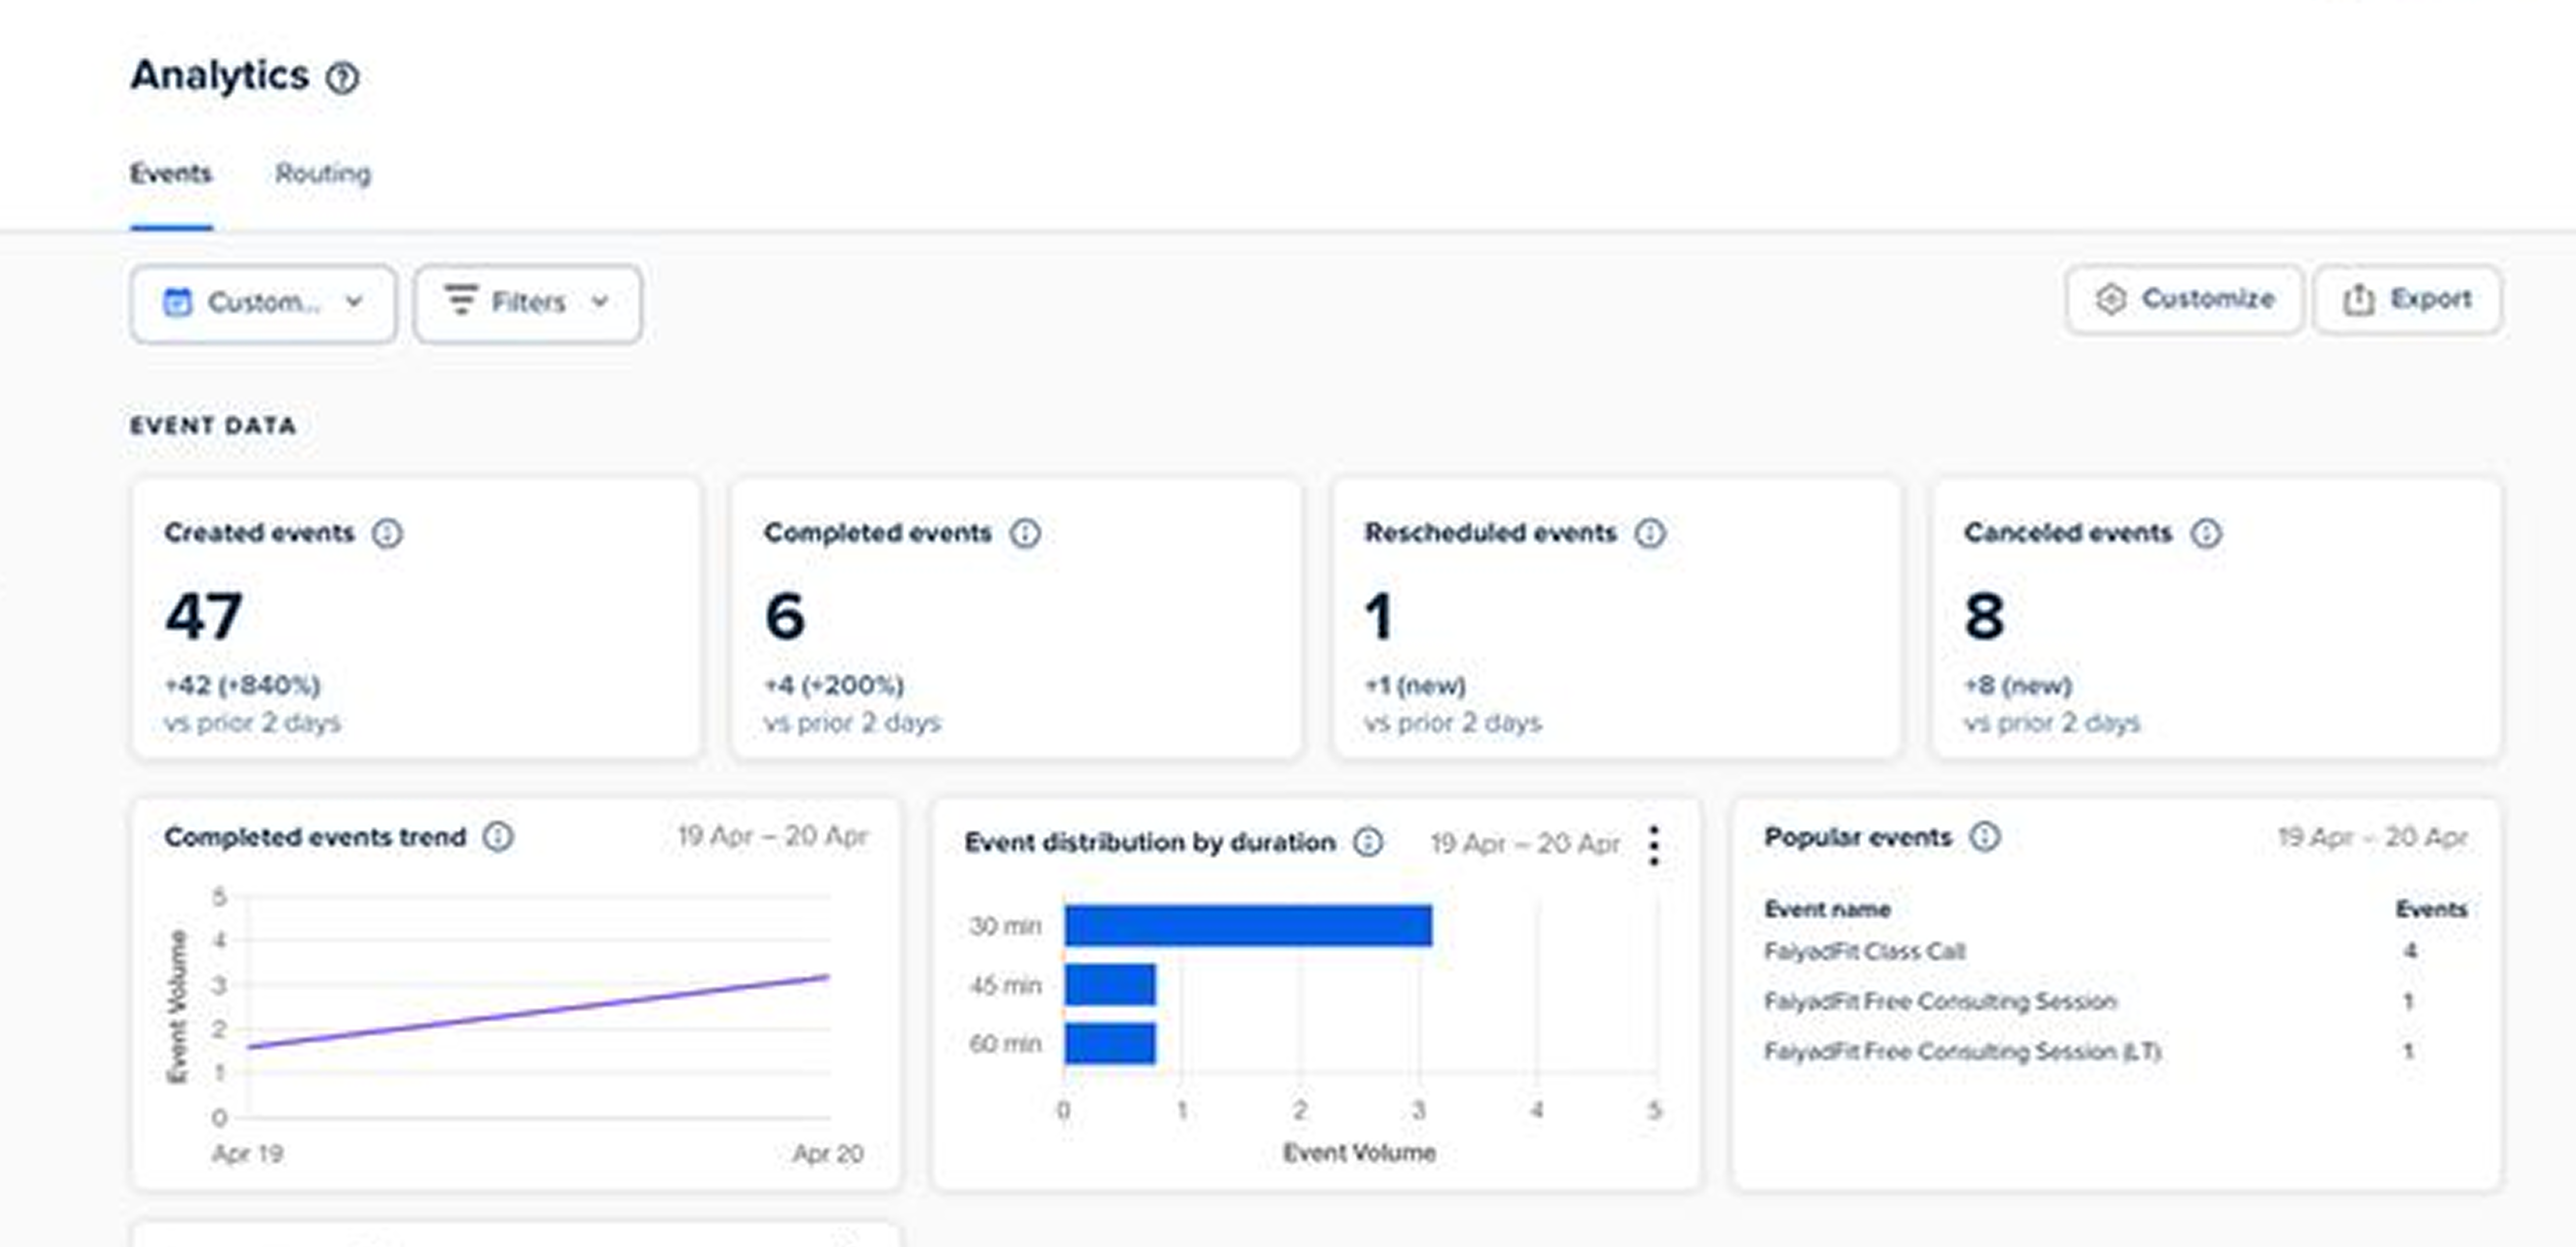Select FaiyadFit Class Call row
Viewport: 2576px width, 1247px height.
pyautogui.click(x=2115, y=951)
